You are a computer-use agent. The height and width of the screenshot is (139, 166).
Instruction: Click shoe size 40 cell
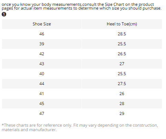(42, 74)
